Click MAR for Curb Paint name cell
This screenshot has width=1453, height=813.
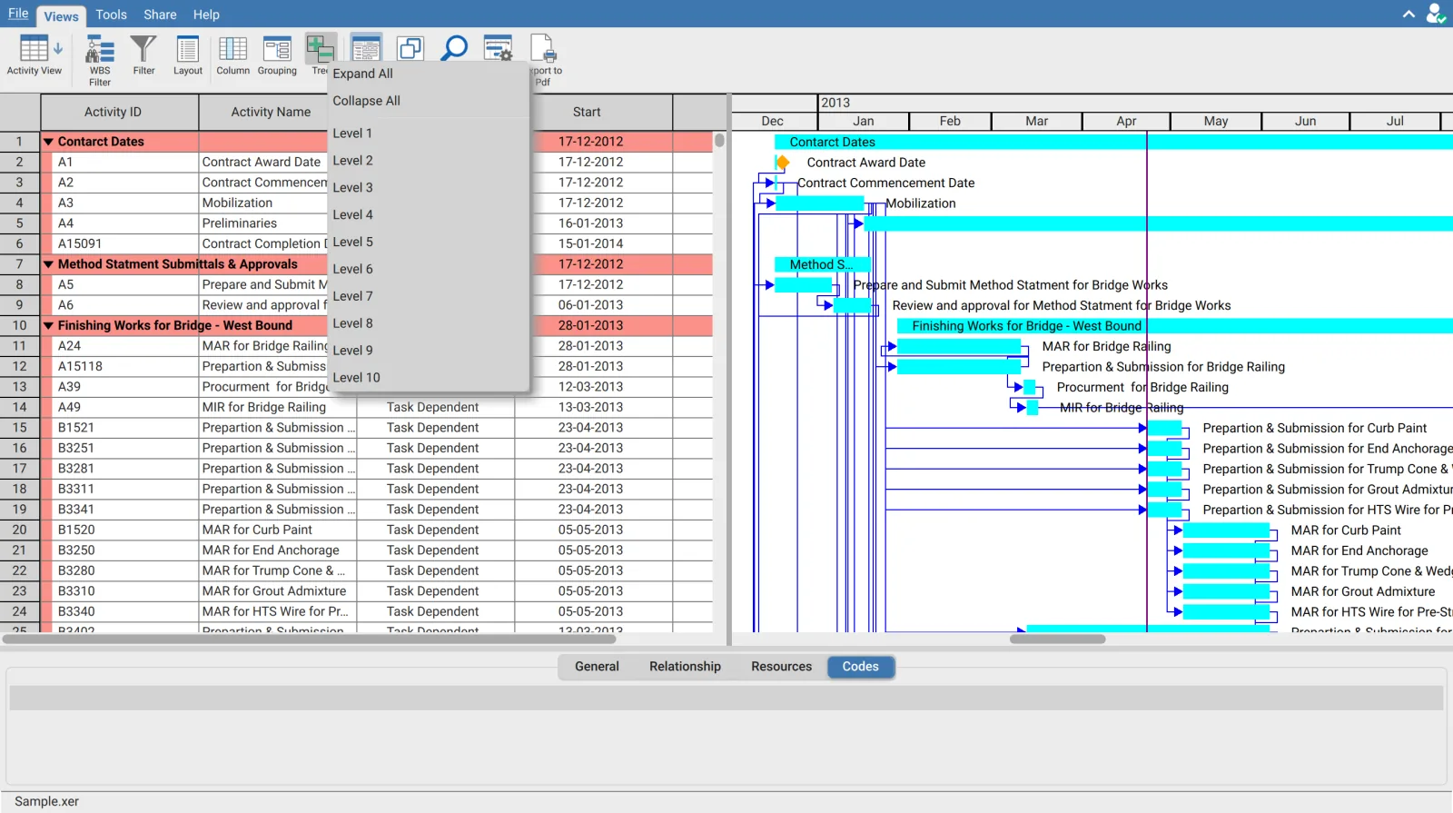[278, 530]
